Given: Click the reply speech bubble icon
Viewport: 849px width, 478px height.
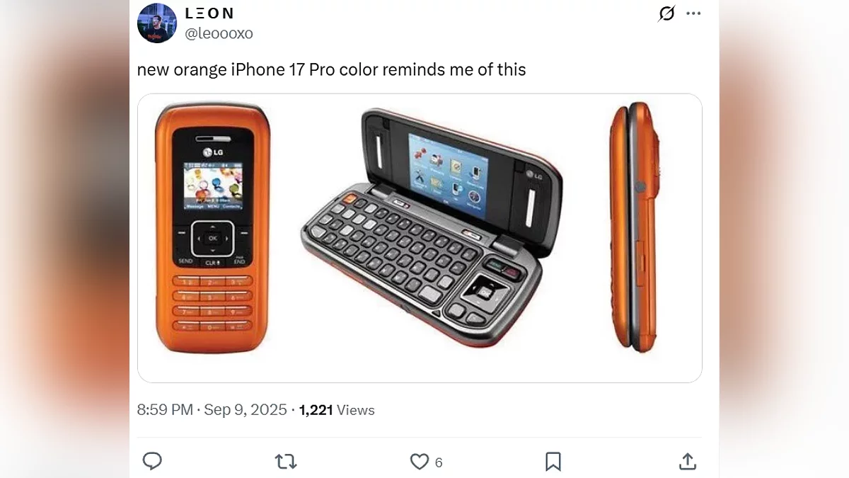Looking at the screenshot, I should tap(152, 462).
